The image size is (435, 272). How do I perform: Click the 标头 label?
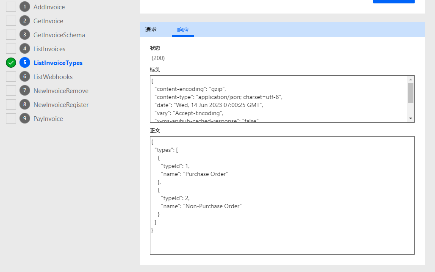pos(155,70)
